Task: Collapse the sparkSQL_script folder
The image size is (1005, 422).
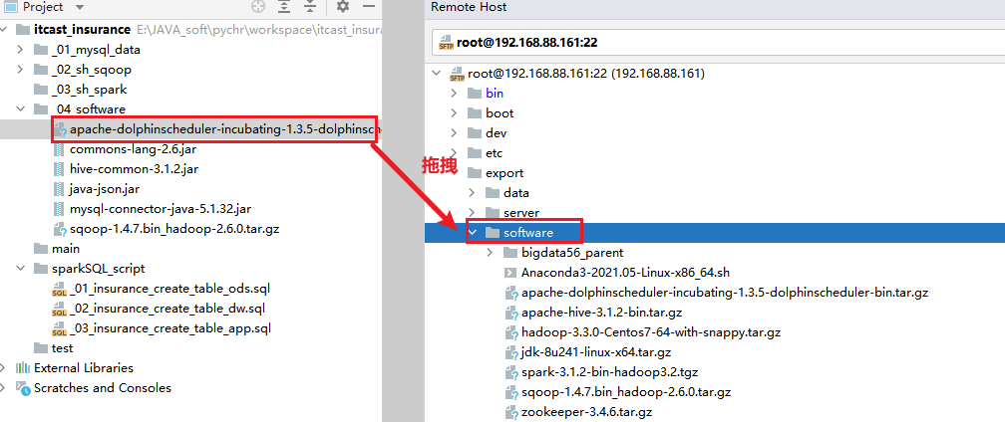Action: click(x=21, y=268)
